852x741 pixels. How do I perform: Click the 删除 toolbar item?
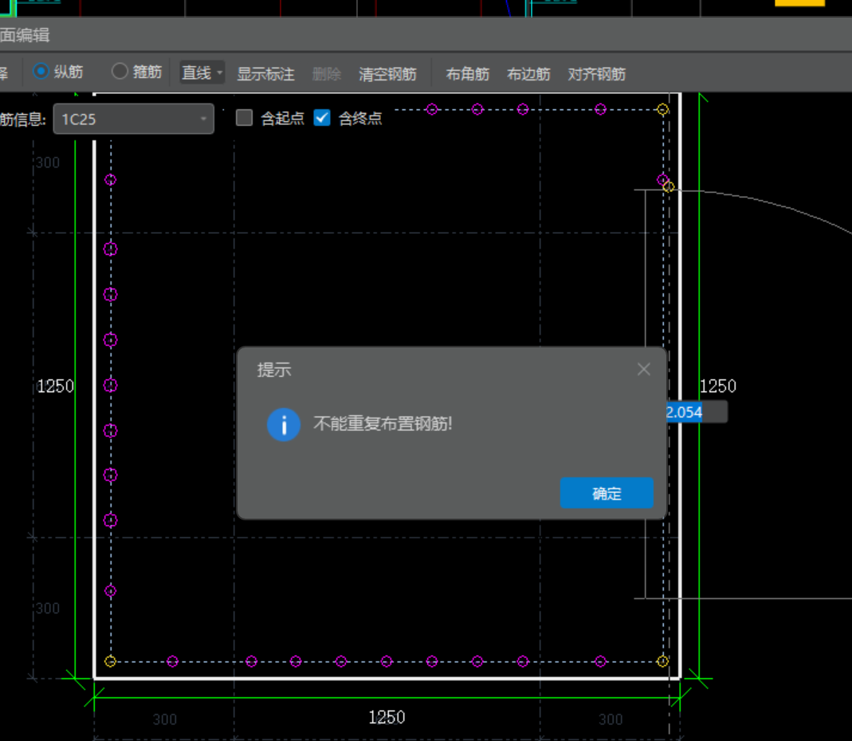(327, 74)
